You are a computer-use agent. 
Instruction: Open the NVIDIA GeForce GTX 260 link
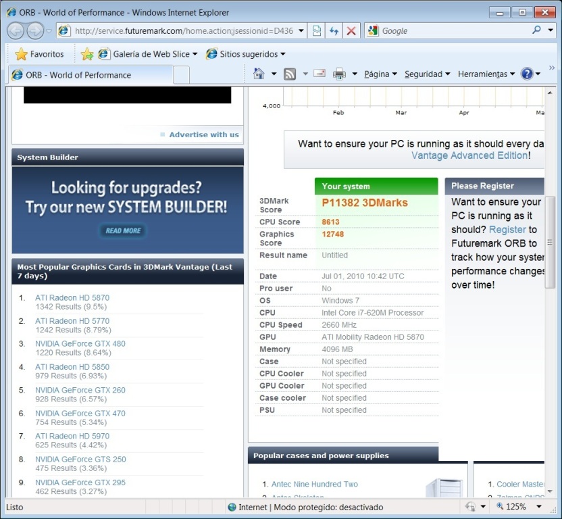(x=80, y=390)
